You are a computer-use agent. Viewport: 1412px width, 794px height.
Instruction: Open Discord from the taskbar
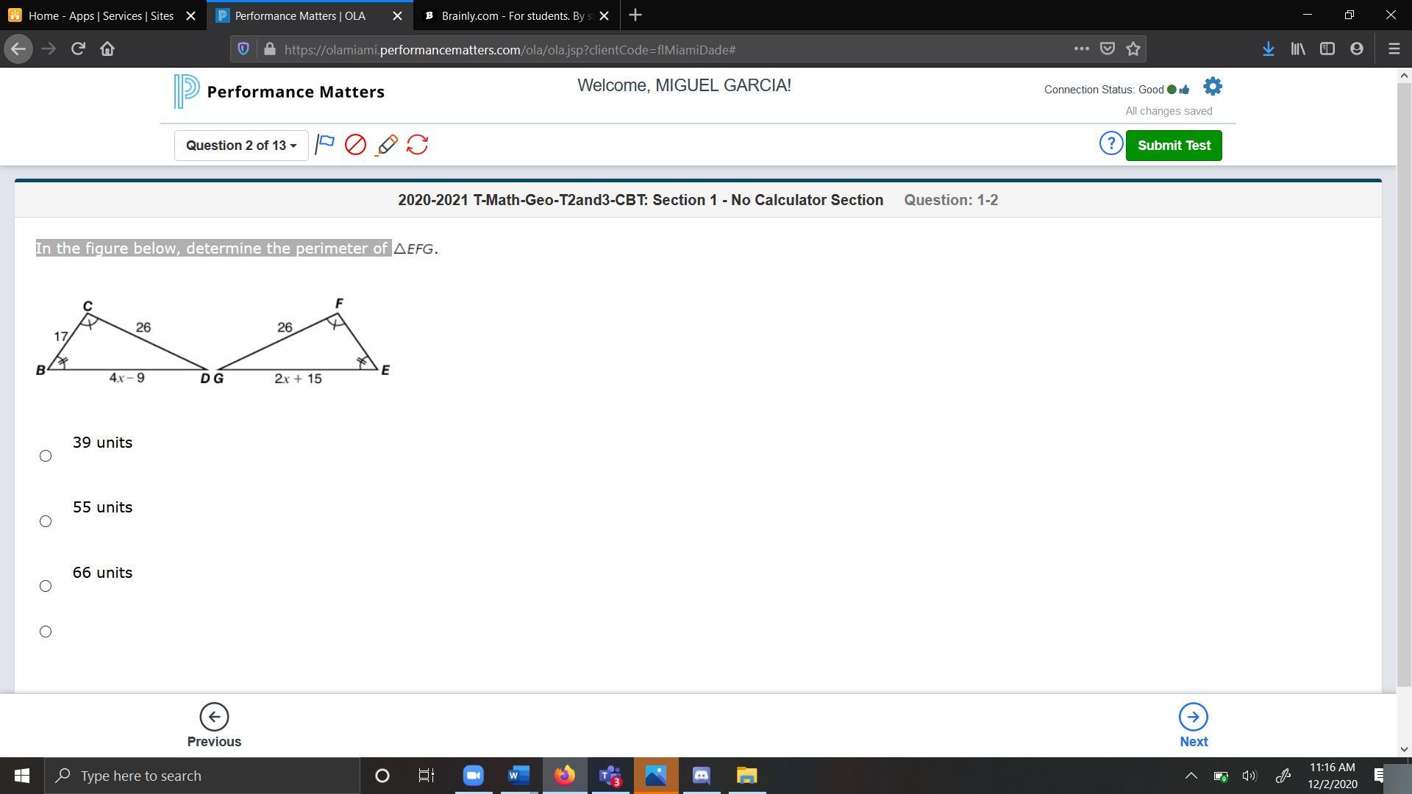pos(701,776)
